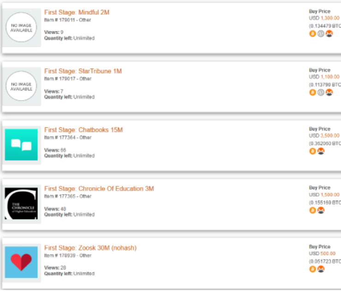
Task: Click Monero icon on Mindful 2M listing
Action: (x=329, y=34)
